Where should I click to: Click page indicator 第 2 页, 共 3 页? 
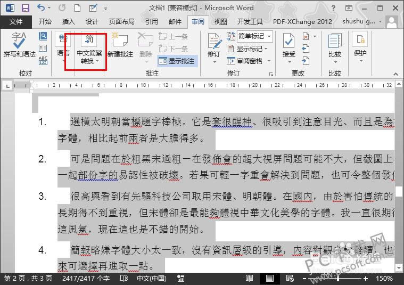pos(28,279)
